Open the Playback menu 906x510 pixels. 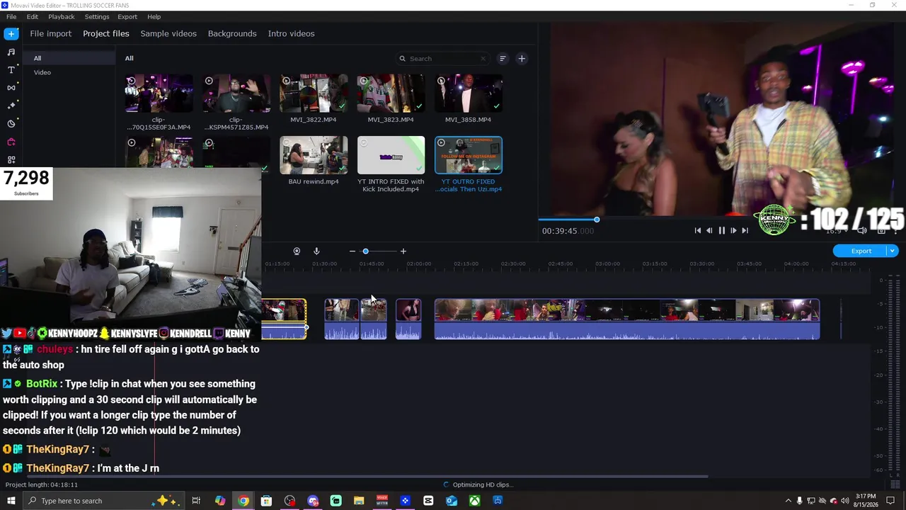click(x=62, y=16)
